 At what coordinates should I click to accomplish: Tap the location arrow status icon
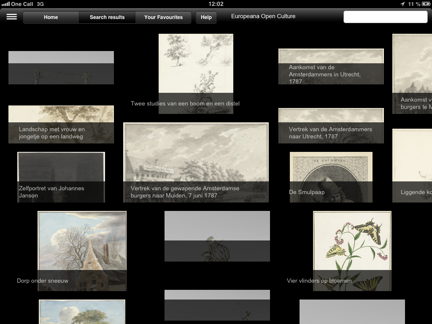(402, 4)
